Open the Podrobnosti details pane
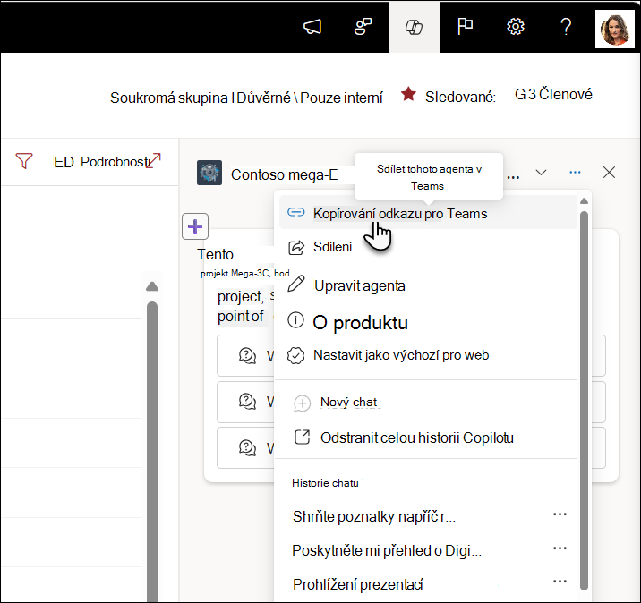Image resolution: width=641 pixels, height=603 pixels. pyautogui.click(x=115, y=162)
